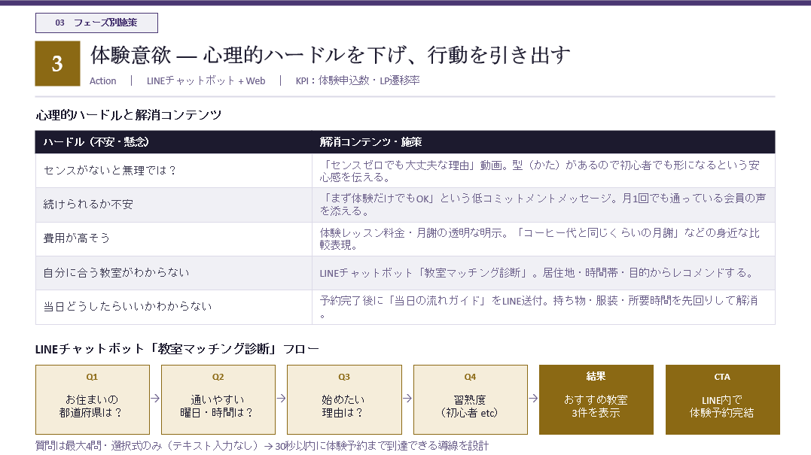
Task: Select the Q1 prefecture question step
Action: pyautogui.click(x=91, y=399)
